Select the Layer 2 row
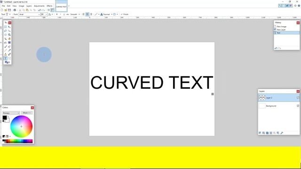Image resolution: width=301 pixels, height=169 pixels. pos(279,98)
